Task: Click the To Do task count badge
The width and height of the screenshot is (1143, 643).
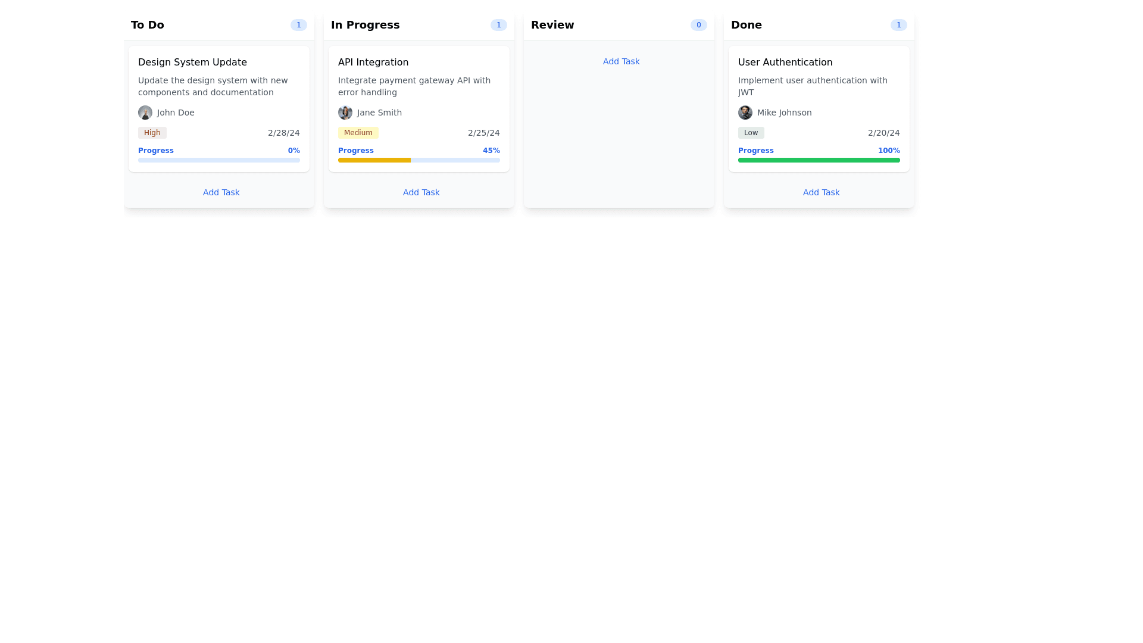Action: pyautogui.click(x=298, y=25)
